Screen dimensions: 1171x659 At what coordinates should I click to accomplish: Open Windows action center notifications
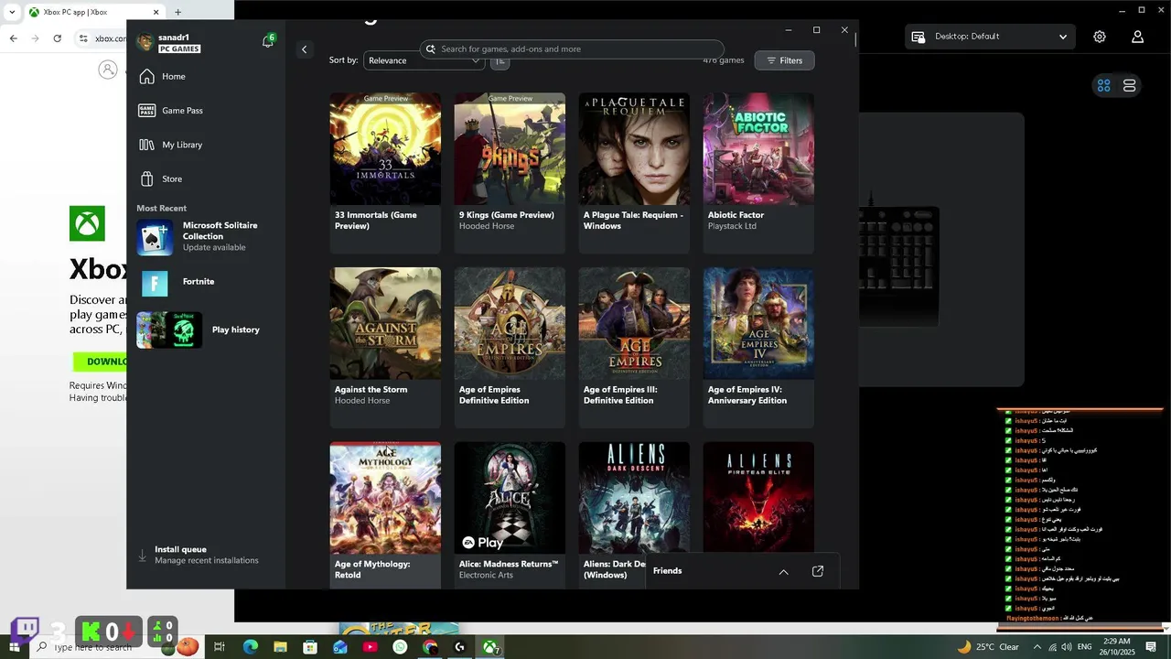1151,647
